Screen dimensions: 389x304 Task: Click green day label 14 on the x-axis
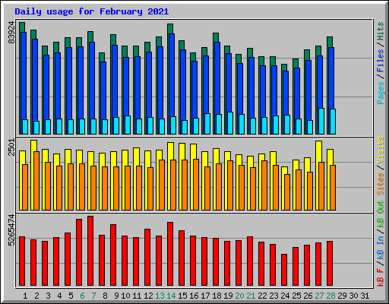point(171,296)
